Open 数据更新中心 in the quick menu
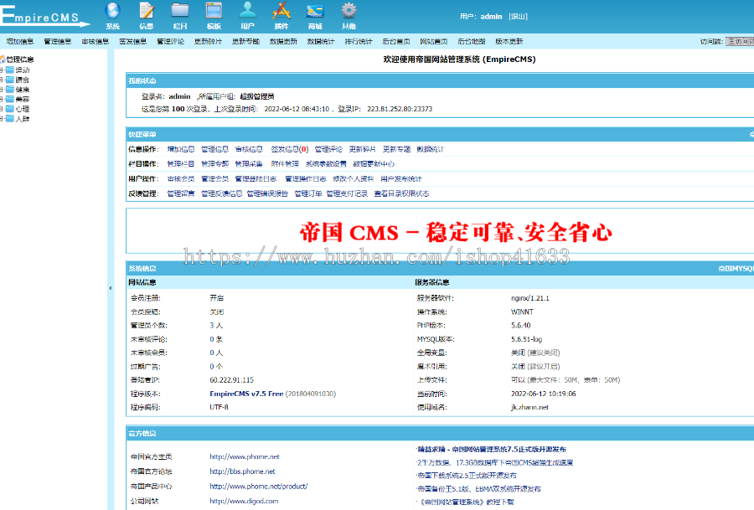This screenshot has width=754, height=510. (374, 164)
